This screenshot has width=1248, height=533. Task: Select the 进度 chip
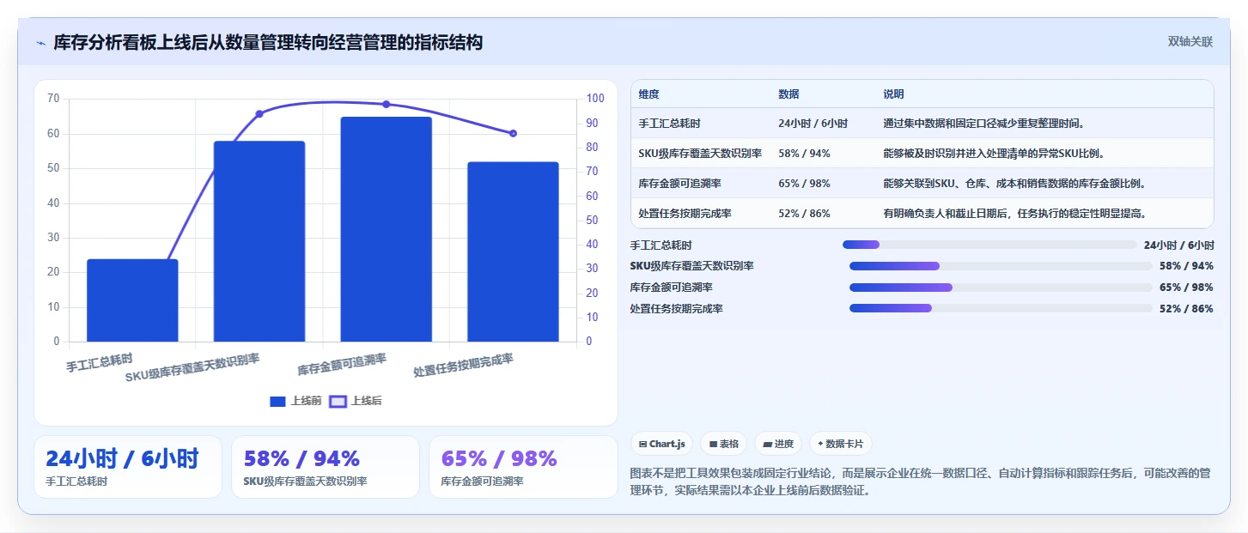(x=778, y=444)
